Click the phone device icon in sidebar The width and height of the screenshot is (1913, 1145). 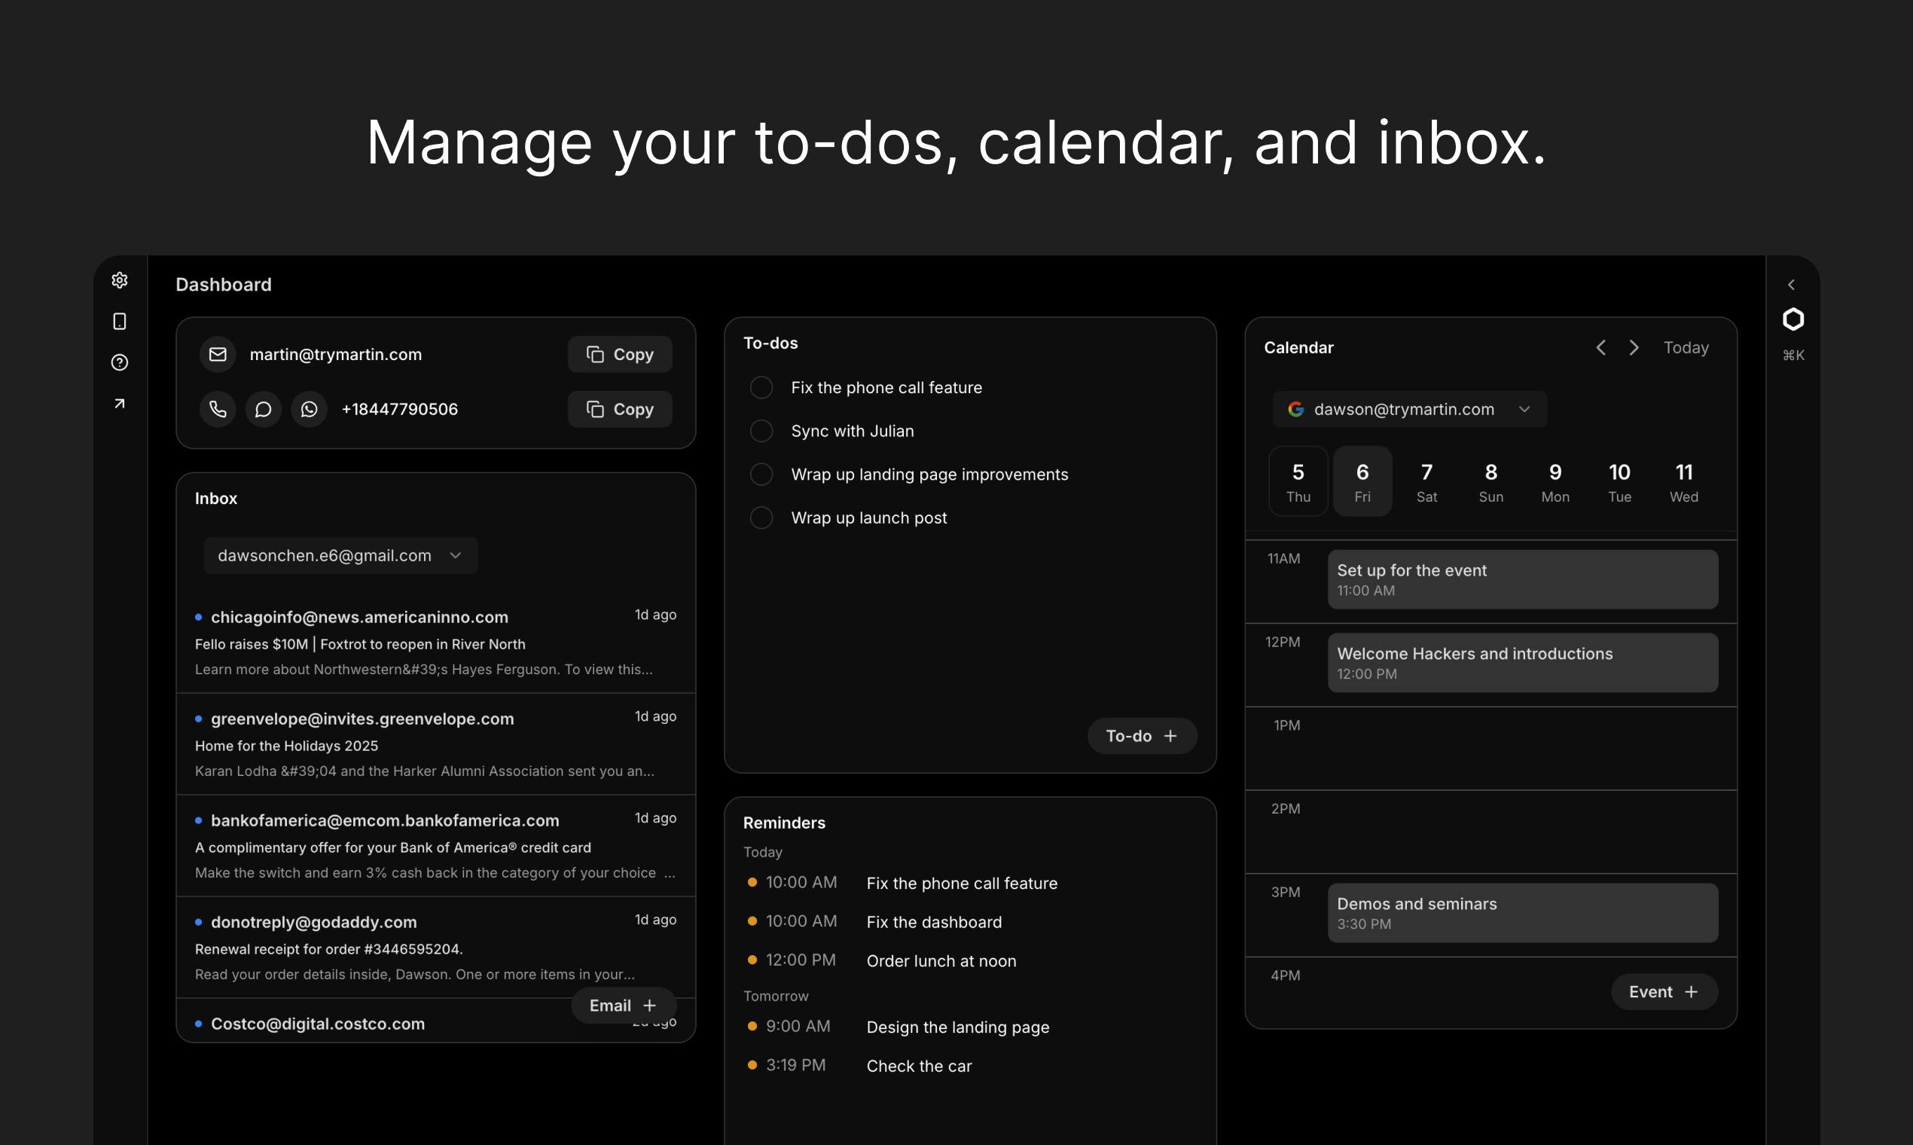pyautogui.click(x=120, y=321)
